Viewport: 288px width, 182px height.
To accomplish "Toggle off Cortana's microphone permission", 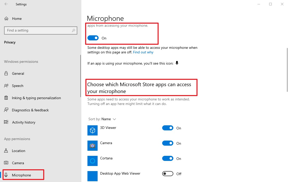I will tap(168, 158).
